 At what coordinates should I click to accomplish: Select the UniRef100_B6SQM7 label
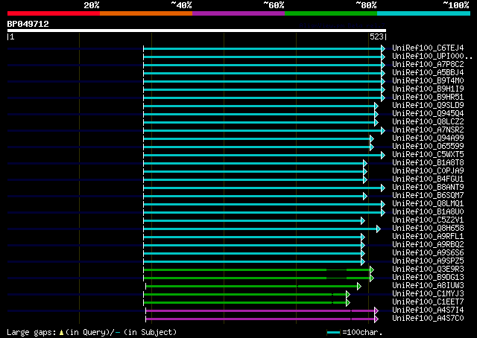pos(428,196)
